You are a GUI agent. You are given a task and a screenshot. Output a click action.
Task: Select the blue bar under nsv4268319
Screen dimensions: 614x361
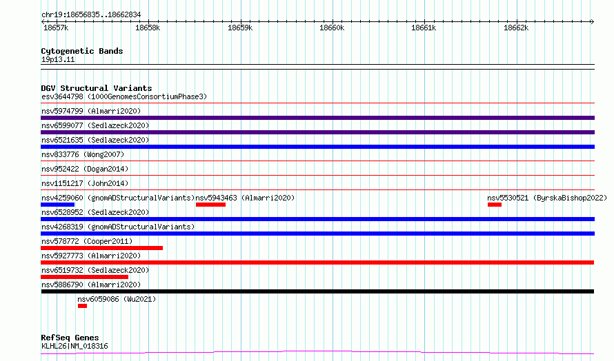pyautogui.click(x=317, y=234)
